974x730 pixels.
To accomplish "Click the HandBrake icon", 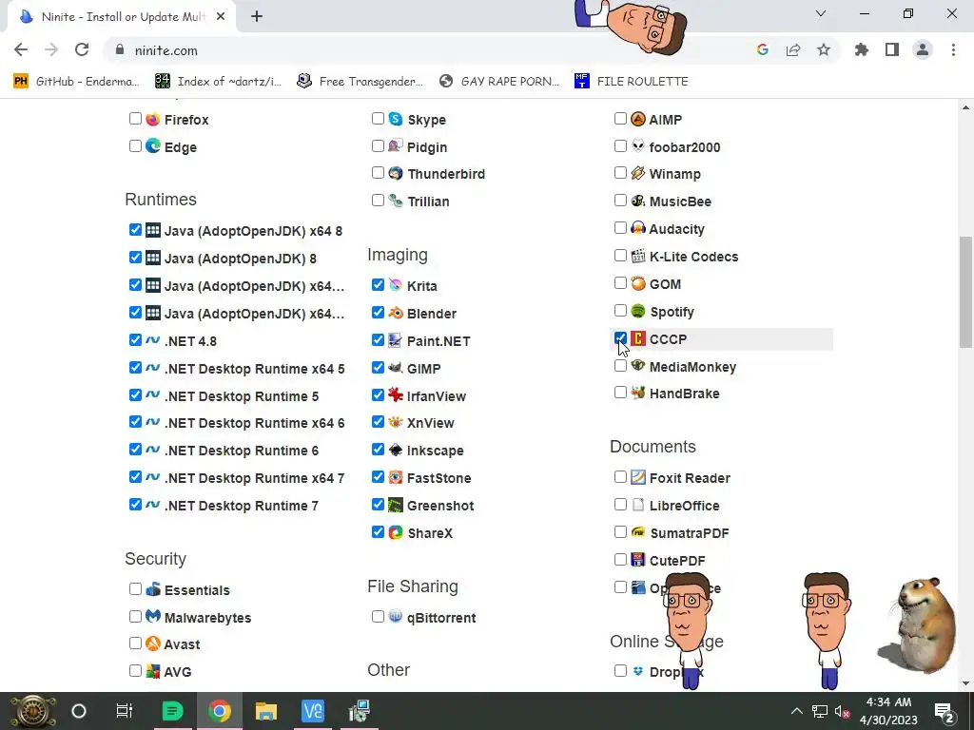I will (x=638, y=393).
